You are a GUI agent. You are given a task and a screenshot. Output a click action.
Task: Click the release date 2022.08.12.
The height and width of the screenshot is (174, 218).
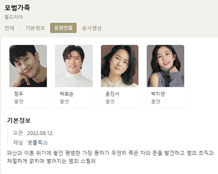pyautogui.click(x=40, y=133)
